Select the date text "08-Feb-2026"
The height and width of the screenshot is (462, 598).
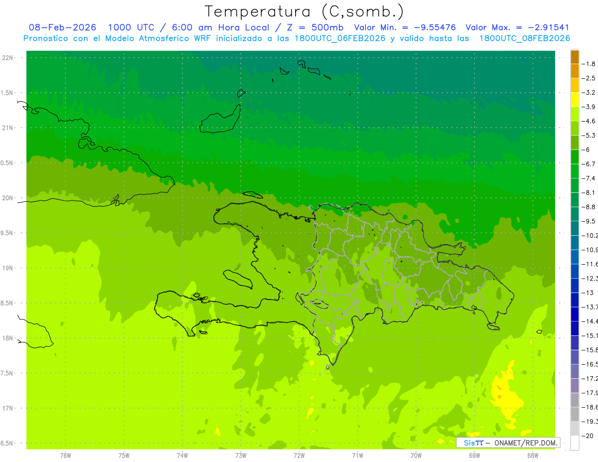[x=62, y=27]
